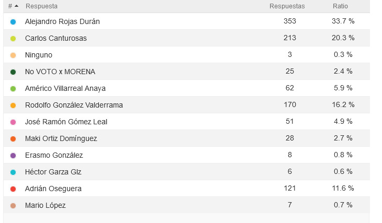
Task: Click the purple dot beside Erasmo González
Action: pyautogui.click(x=13, y=155)
